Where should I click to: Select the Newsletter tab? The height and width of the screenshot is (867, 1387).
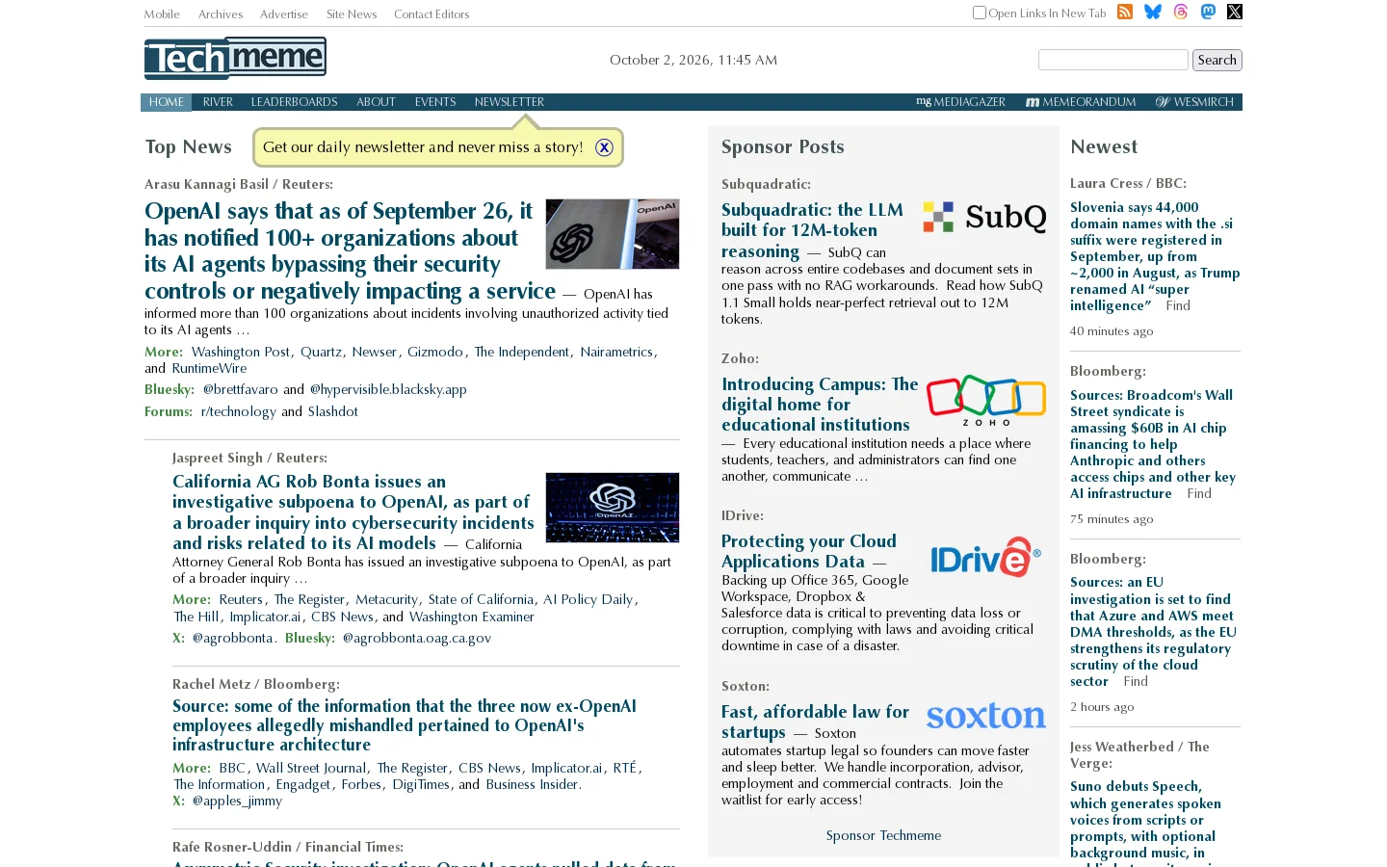coord(510,102)
